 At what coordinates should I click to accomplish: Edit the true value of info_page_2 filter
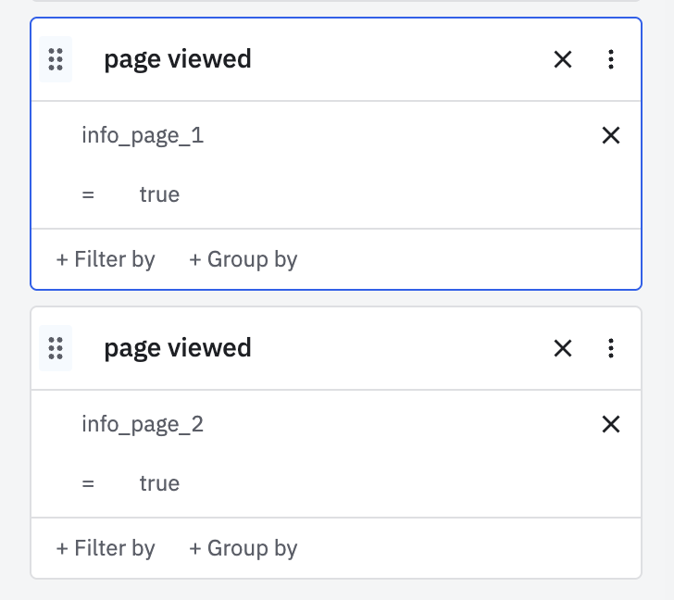point(159,483)
